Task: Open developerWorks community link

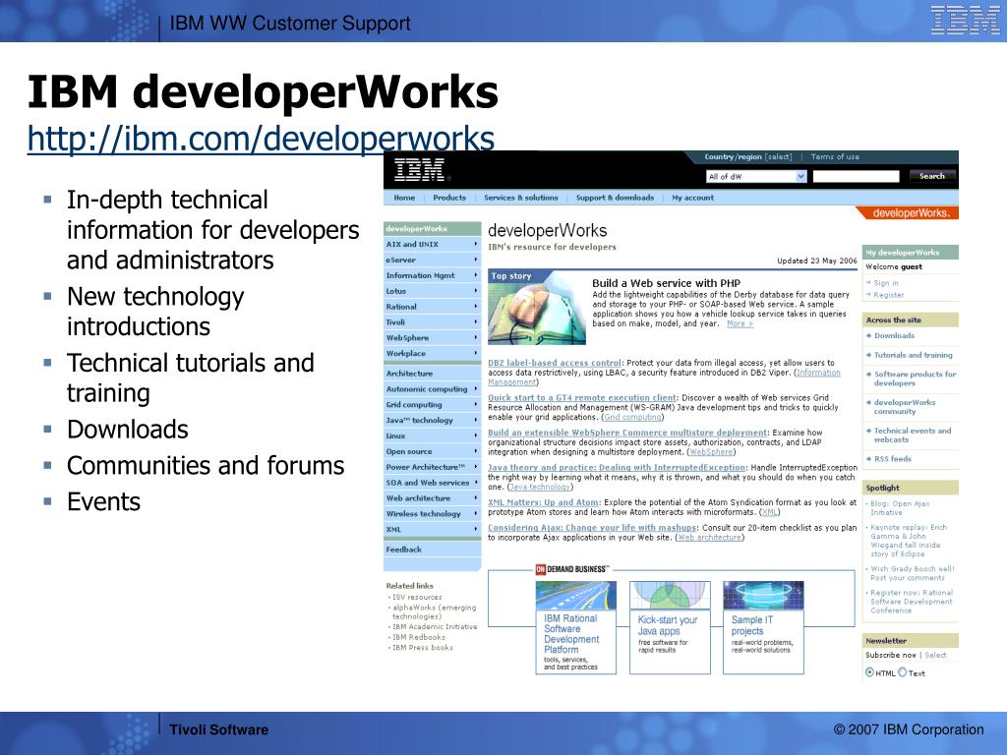Action: coord(905,407)
